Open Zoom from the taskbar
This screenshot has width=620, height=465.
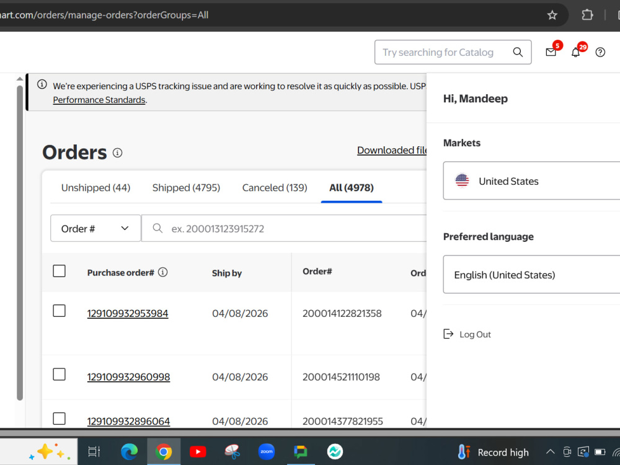[267, 451]
